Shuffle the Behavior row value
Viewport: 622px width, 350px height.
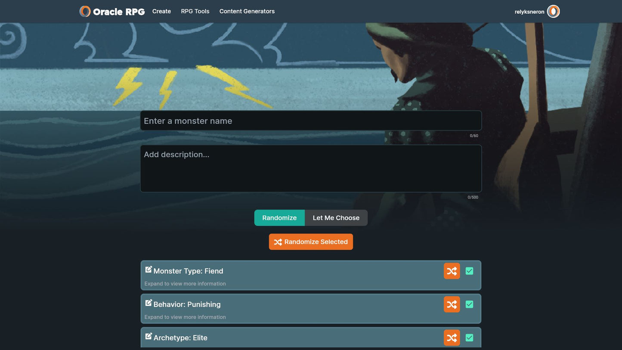tap(452, 305)
